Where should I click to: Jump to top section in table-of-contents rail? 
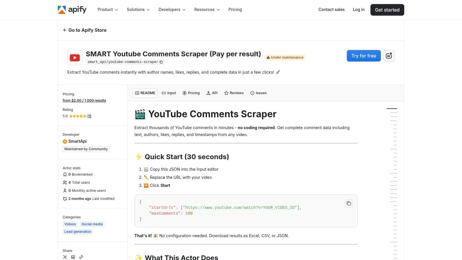pos(392,109)
